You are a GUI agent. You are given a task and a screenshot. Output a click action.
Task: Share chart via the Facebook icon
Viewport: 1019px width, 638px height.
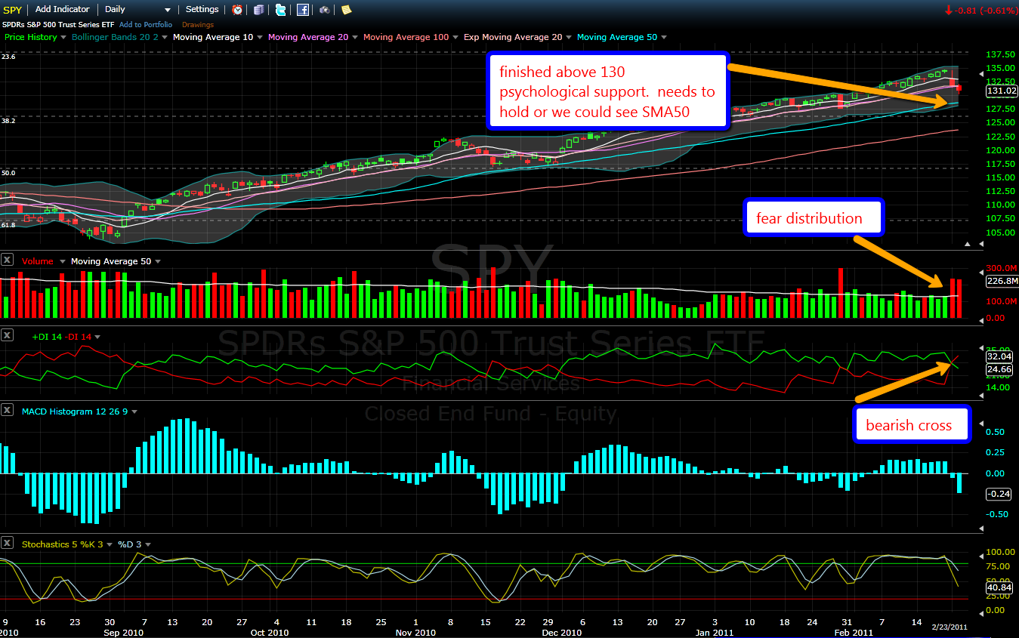pyautogui.click(x=303, y=10)
